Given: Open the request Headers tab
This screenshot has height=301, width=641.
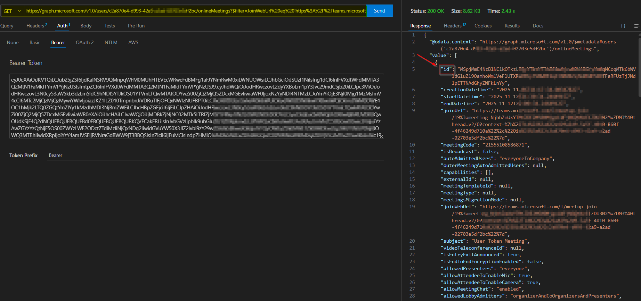Looking at the screenshot, I should pos(36,26).
